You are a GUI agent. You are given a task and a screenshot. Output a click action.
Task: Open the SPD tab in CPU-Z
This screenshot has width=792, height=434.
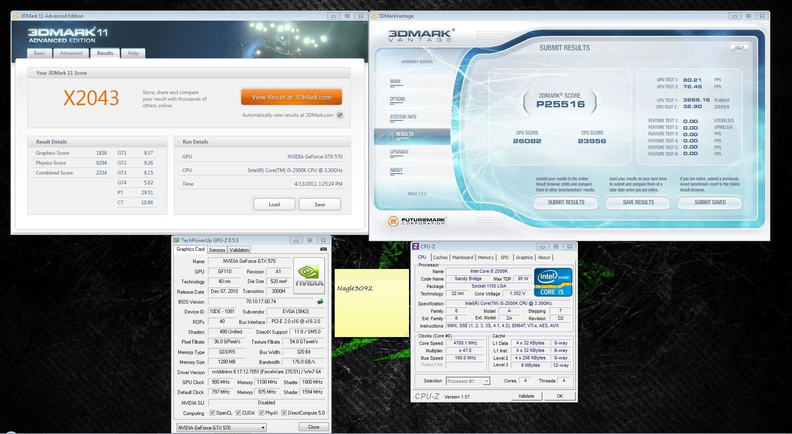(504, 257)
